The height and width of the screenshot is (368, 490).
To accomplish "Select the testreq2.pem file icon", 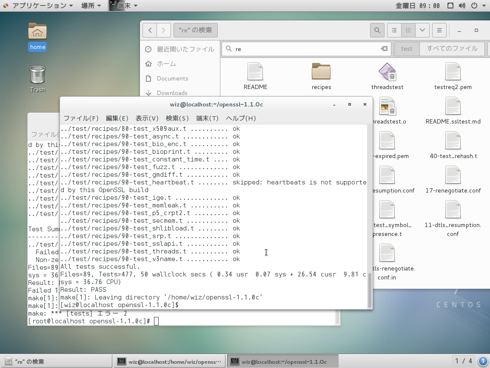I will click(453, 76).
